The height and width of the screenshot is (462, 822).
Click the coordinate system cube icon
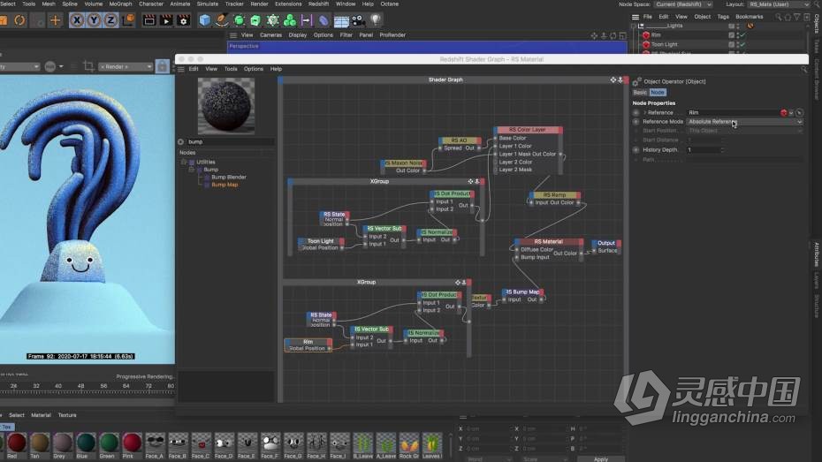(x=128, y=20)
